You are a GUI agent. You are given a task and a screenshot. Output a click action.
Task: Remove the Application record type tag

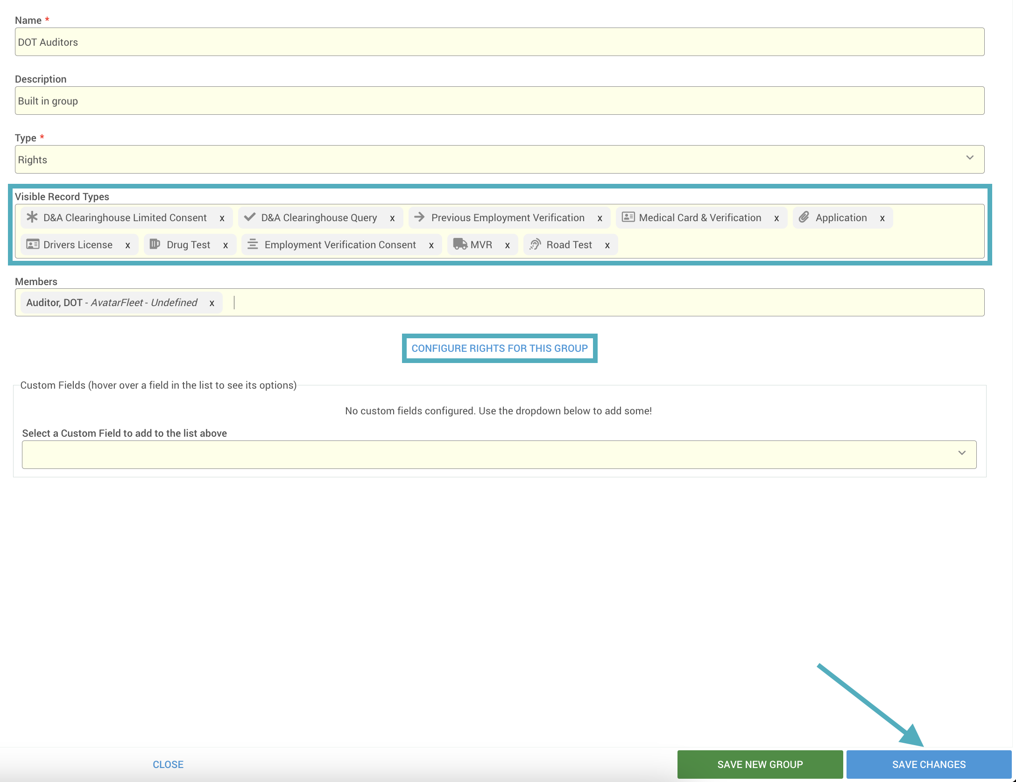pos(882,218)
